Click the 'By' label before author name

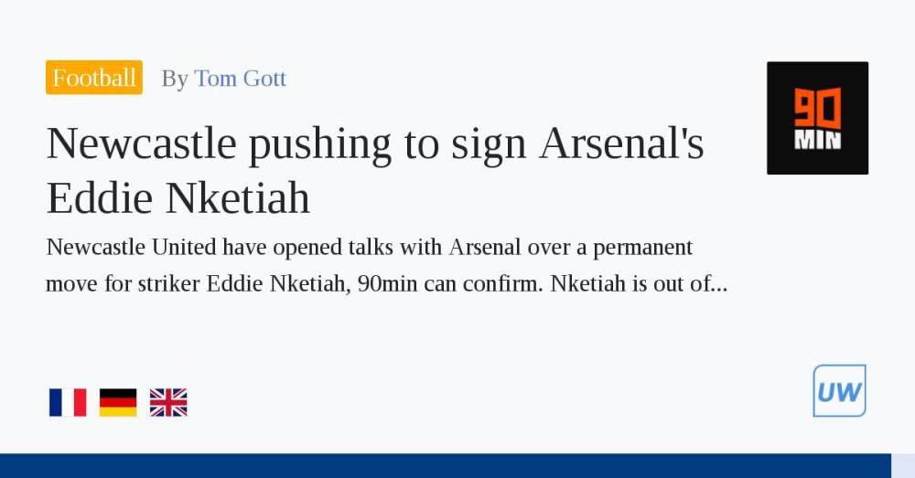(175, 79)
